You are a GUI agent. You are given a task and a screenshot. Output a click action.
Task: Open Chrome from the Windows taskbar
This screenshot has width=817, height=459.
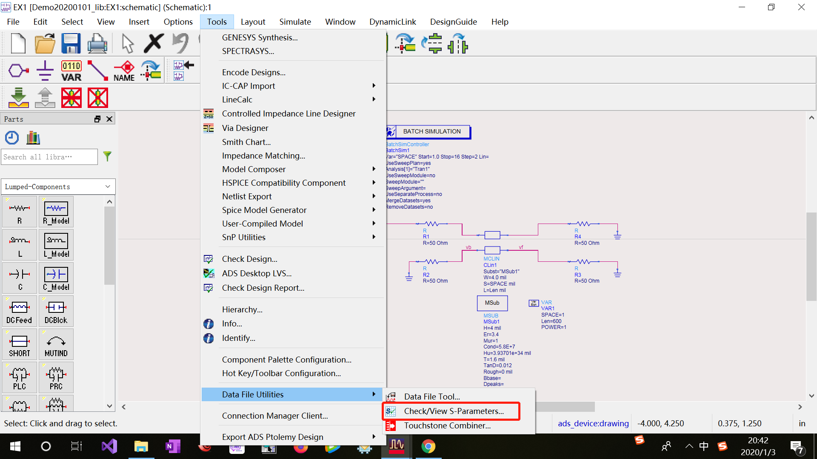pos(428,446)
